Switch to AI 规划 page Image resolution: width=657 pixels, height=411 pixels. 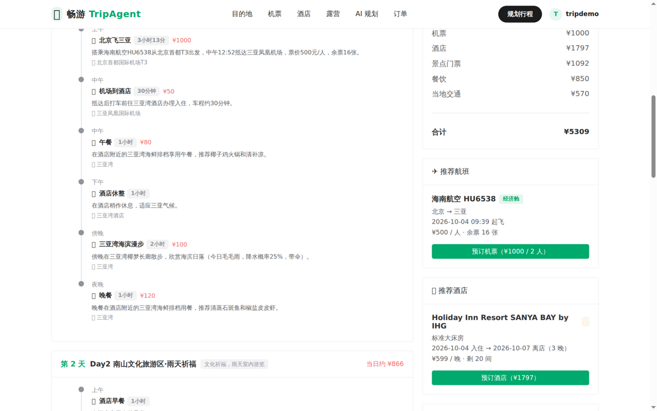click(367, 14)
